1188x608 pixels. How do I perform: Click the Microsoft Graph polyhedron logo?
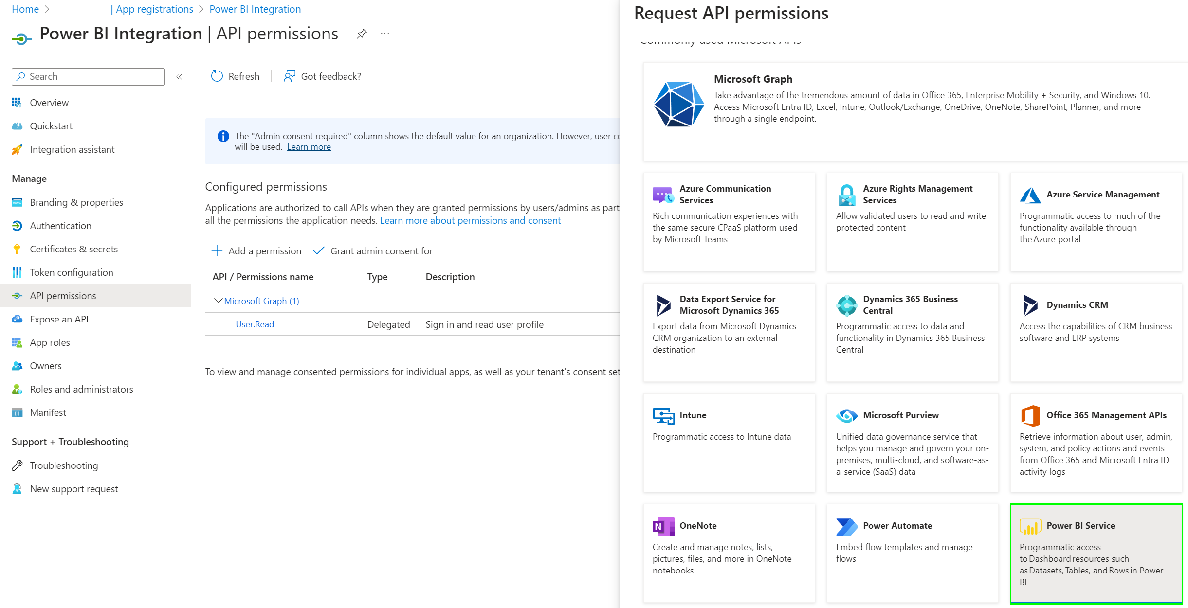pos(678,105)
